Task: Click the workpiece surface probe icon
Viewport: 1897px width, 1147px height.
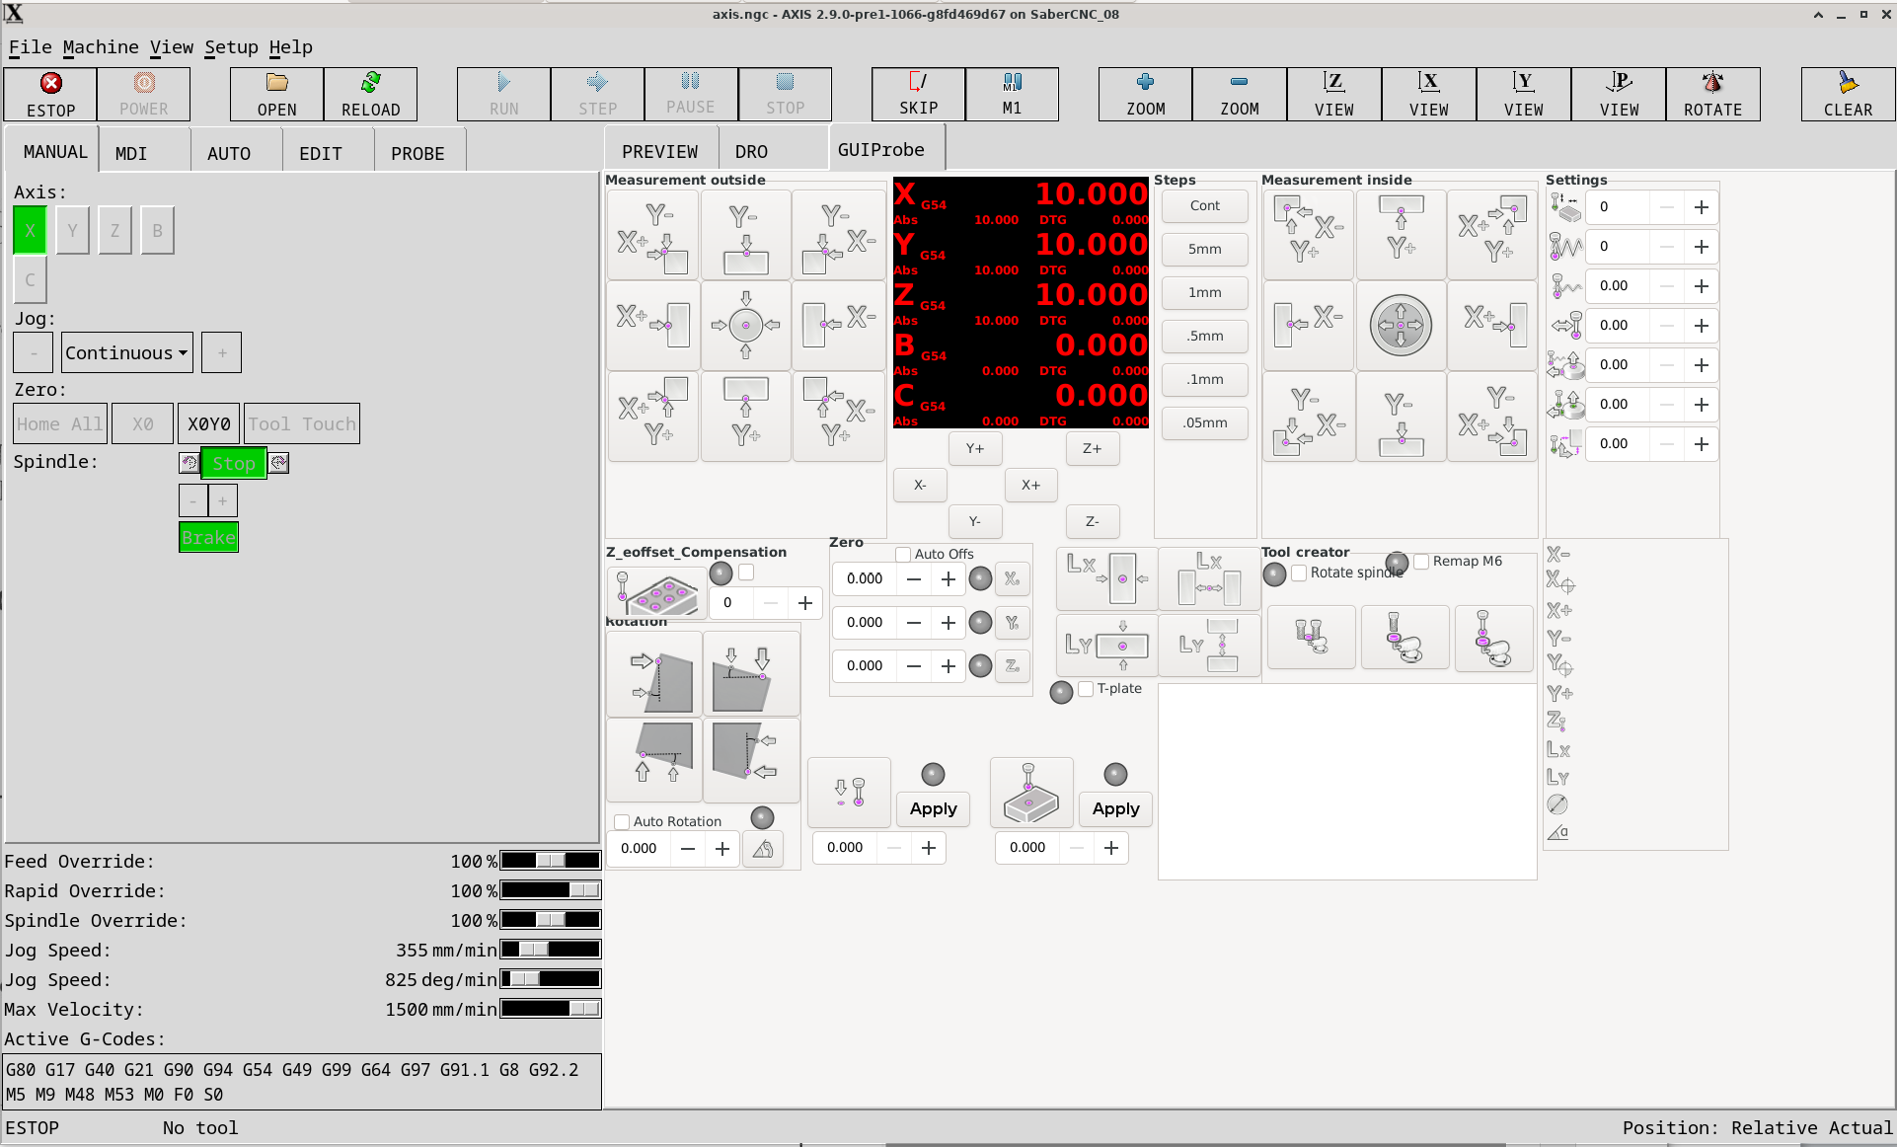Action: pos(1031,792)
